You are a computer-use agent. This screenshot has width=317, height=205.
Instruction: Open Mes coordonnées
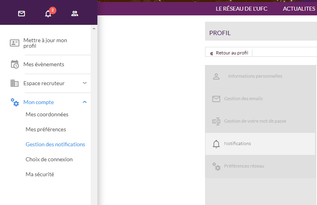pos(47,114)
